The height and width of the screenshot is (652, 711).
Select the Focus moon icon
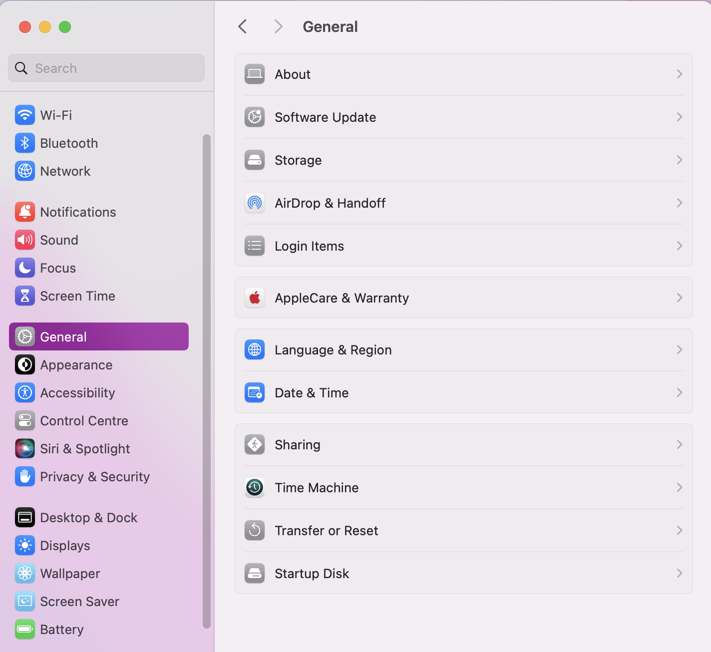[x=24, y=268]
